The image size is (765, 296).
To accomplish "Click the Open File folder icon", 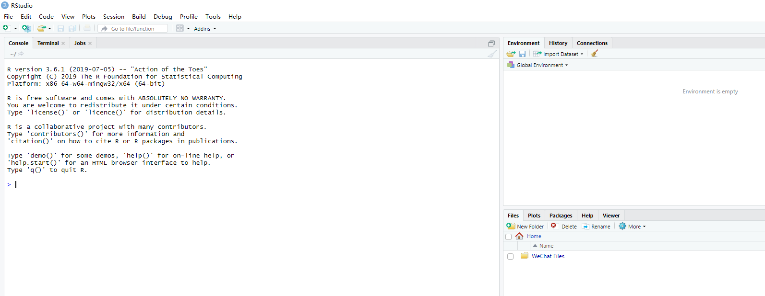I will pos(41,28).
